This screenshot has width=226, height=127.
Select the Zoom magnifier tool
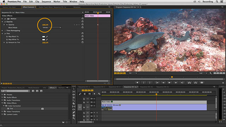pos(74,119)
